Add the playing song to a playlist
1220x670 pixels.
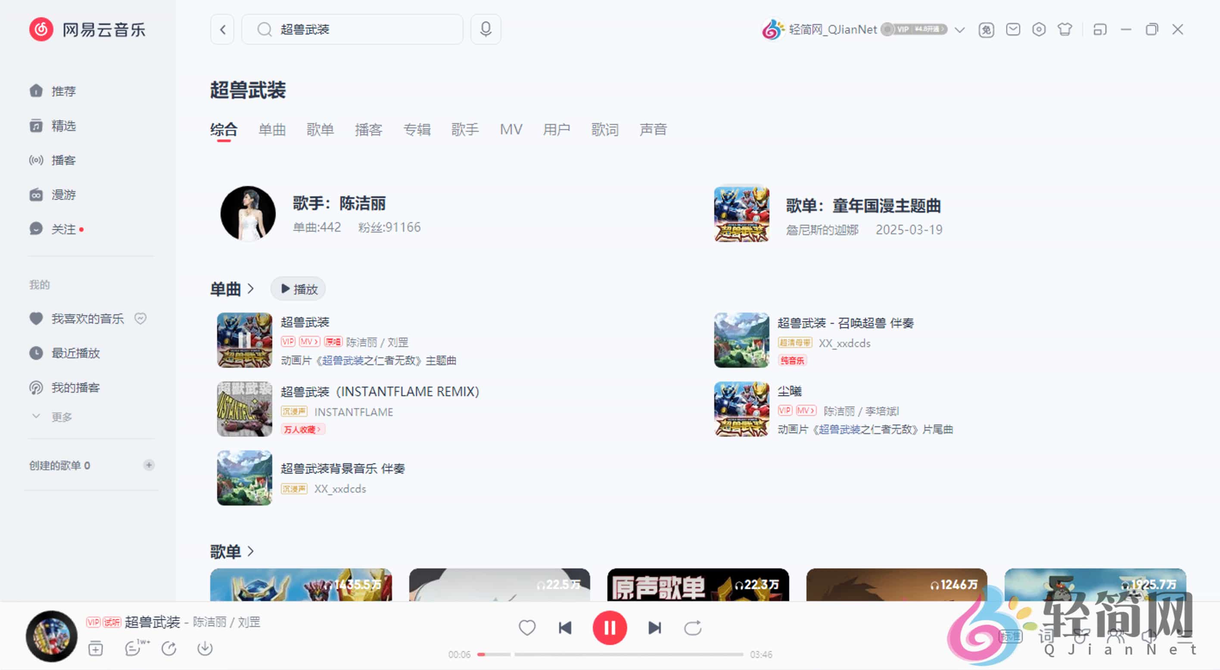pos(95,649)
